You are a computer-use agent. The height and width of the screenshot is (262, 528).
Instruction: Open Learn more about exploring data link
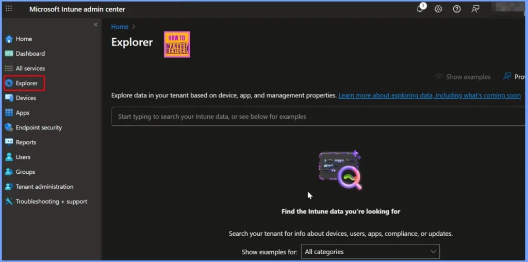coord(430,95)
